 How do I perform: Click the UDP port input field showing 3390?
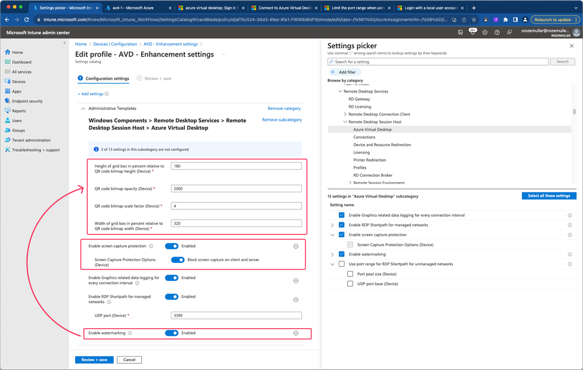pos(236,315)
